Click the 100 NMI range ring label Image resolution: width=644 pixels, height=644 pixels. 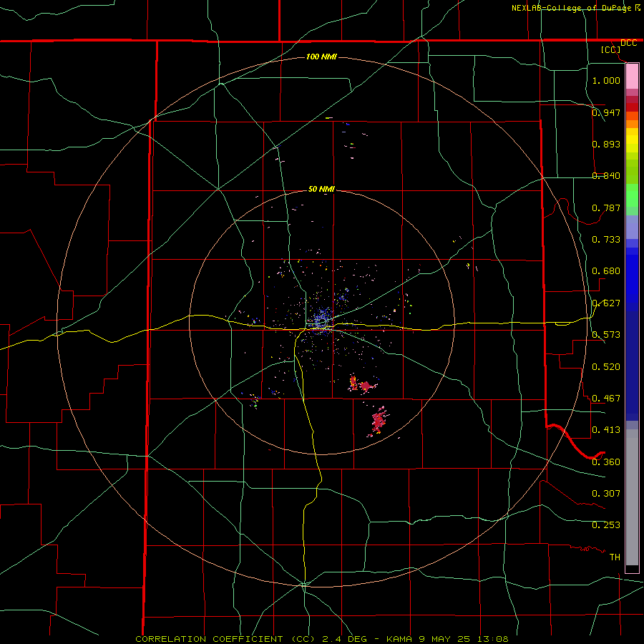point(321,57)
